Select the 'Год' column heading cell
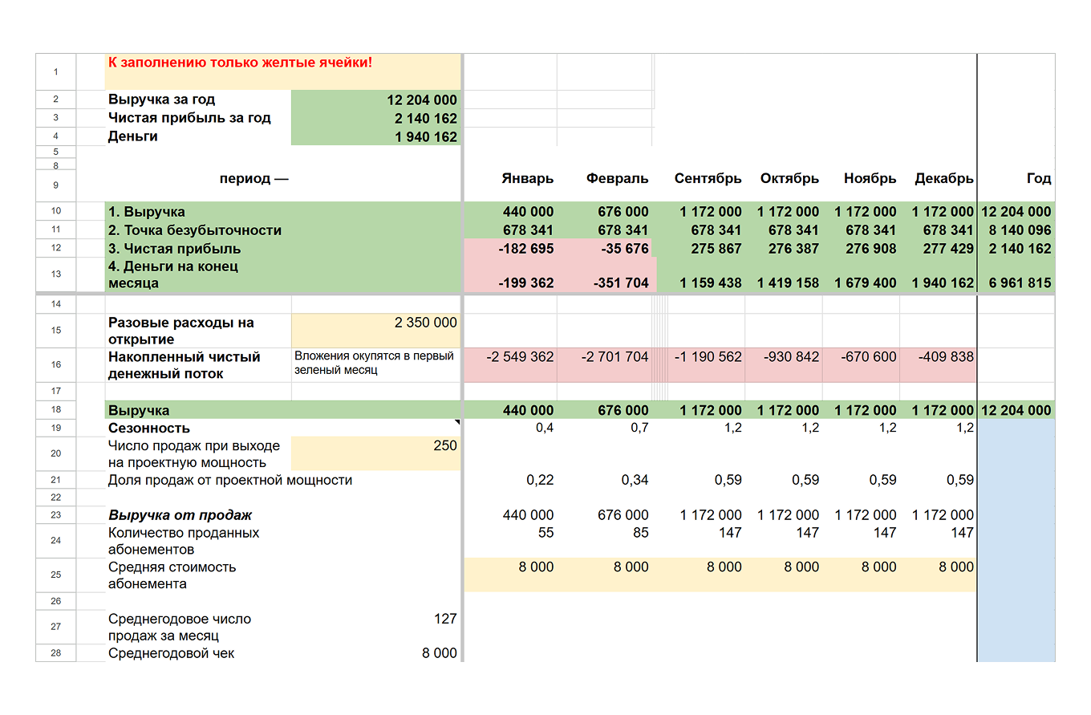1091x715 pixels. 1016,179
